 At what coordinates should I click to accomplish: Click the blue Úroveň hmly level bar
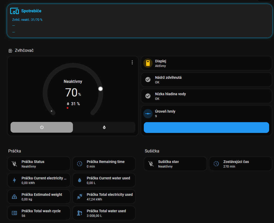coord(206,128)
